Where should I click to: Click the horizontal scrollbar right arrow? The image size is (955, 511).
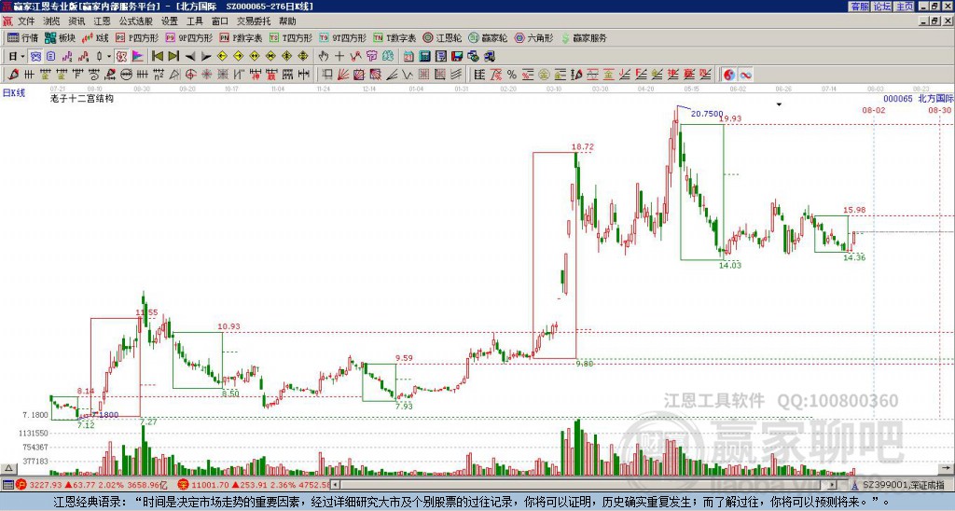pos(833,485)
